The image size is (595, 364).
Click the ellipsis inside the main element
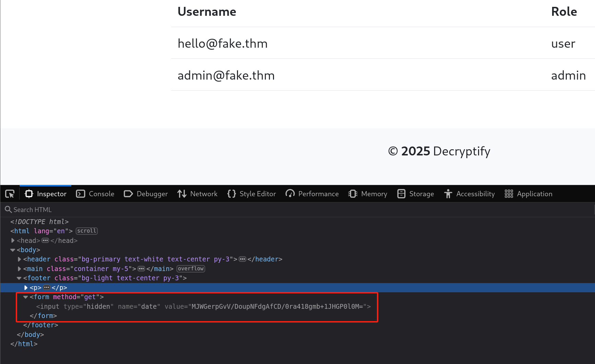[141, 269]
